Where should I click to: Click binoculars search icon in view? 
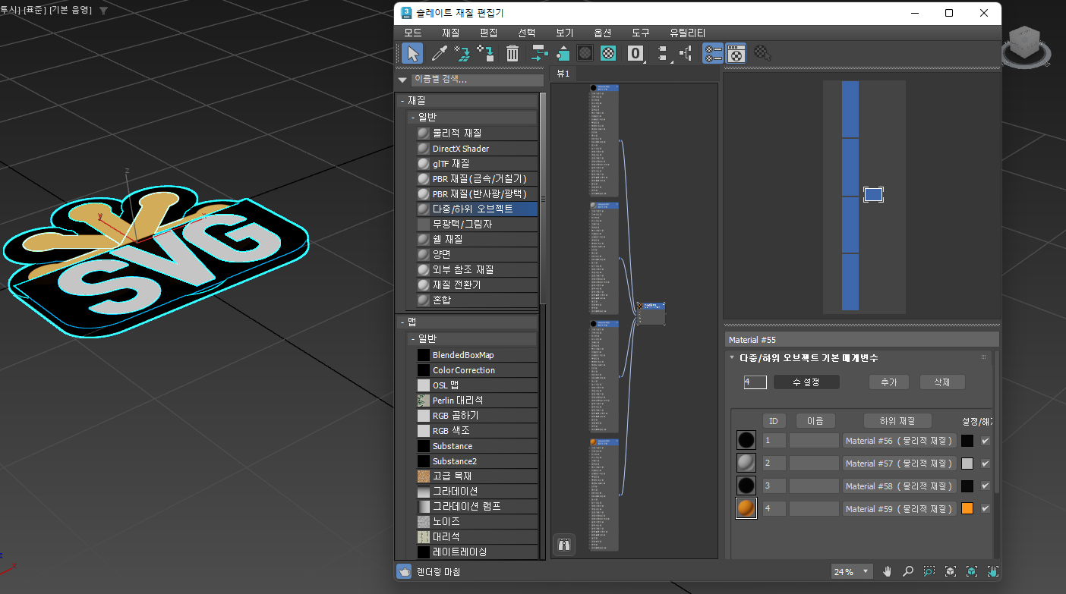tap(563, 545)
